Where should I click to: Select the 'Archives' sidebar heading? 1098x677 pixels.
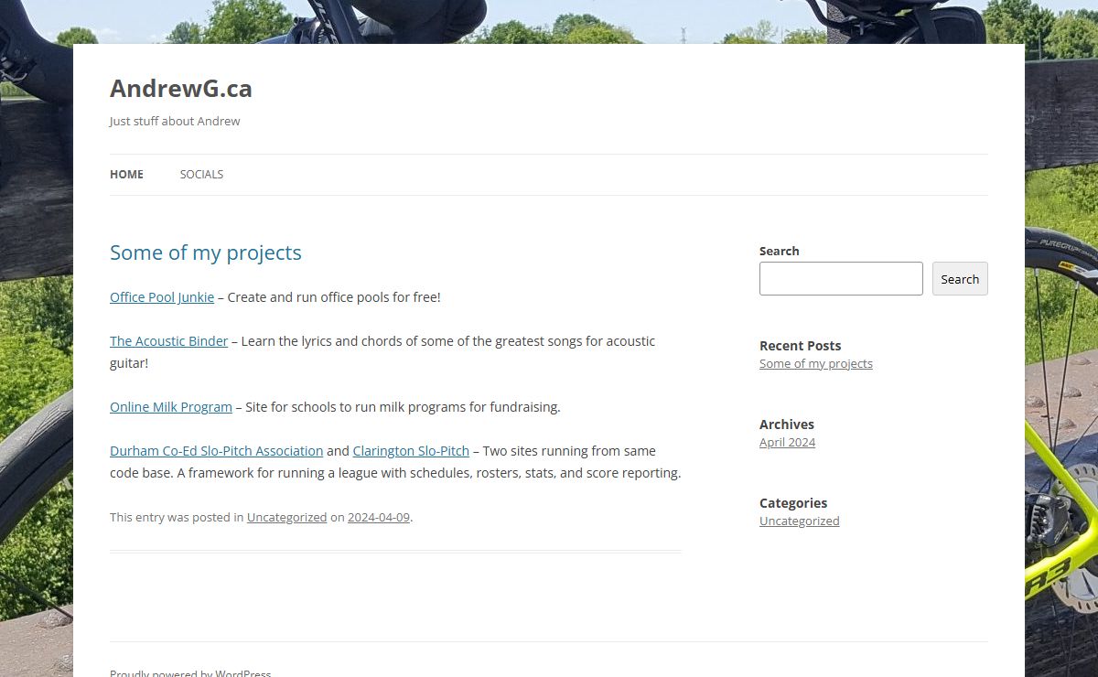coord(787,424)
